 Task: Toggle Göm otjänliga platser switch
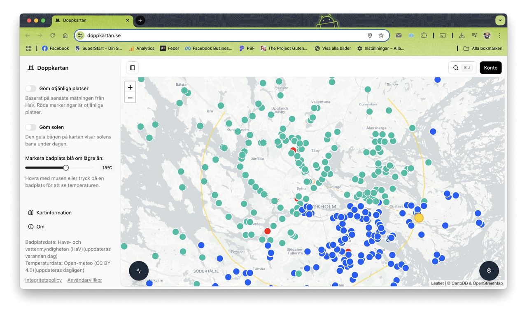tap(31, 89)
